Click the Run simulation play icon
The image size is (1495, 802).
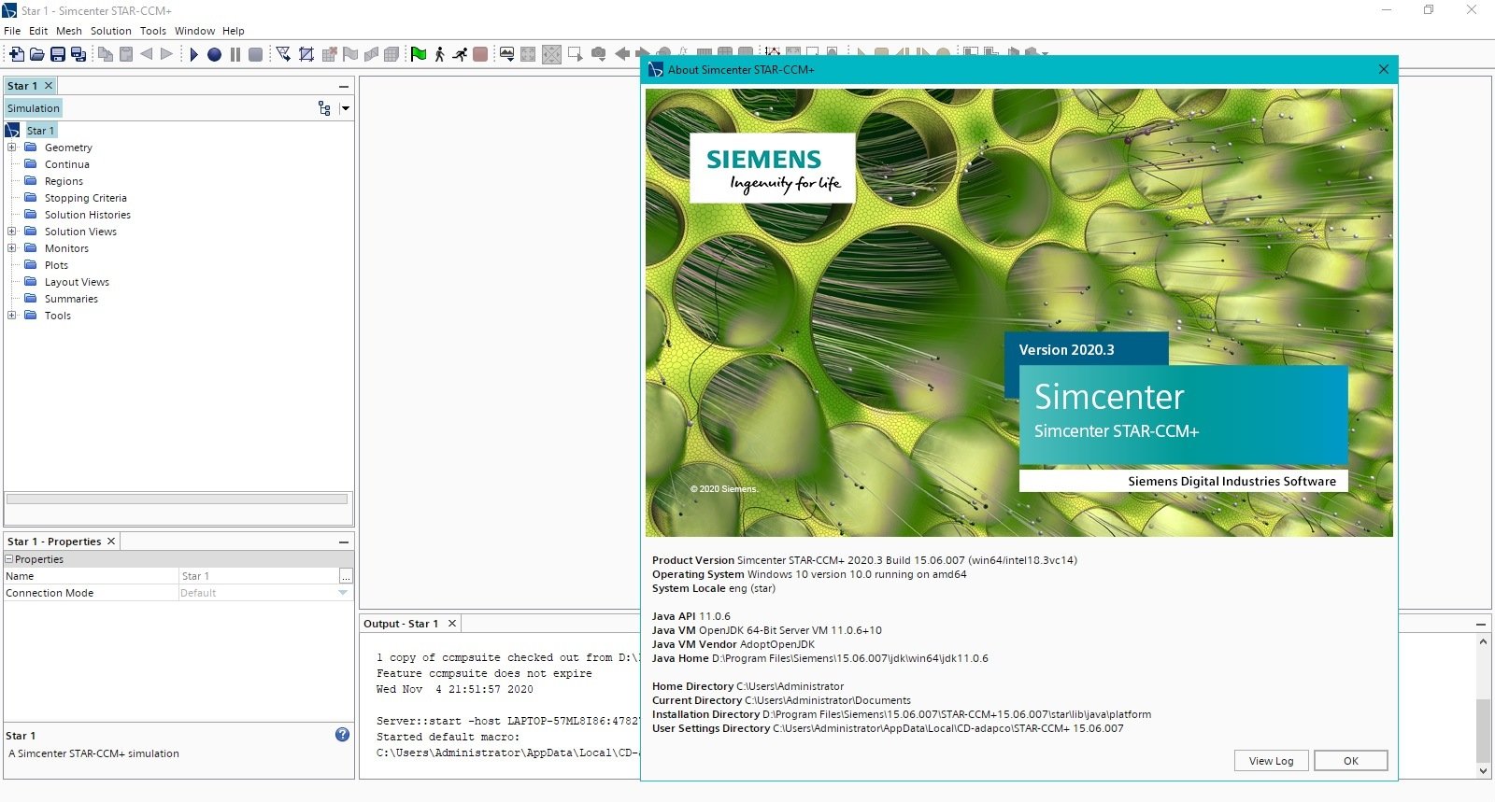click(x=193, y=54)
